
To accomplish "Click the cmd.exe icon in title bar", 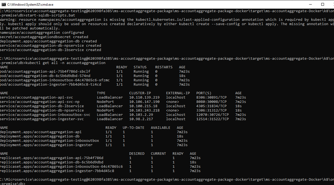I will pos(3,4).
